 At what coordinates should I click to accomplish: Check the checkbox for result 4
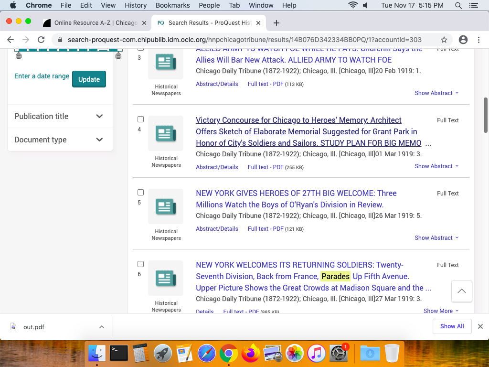[141, 119]
